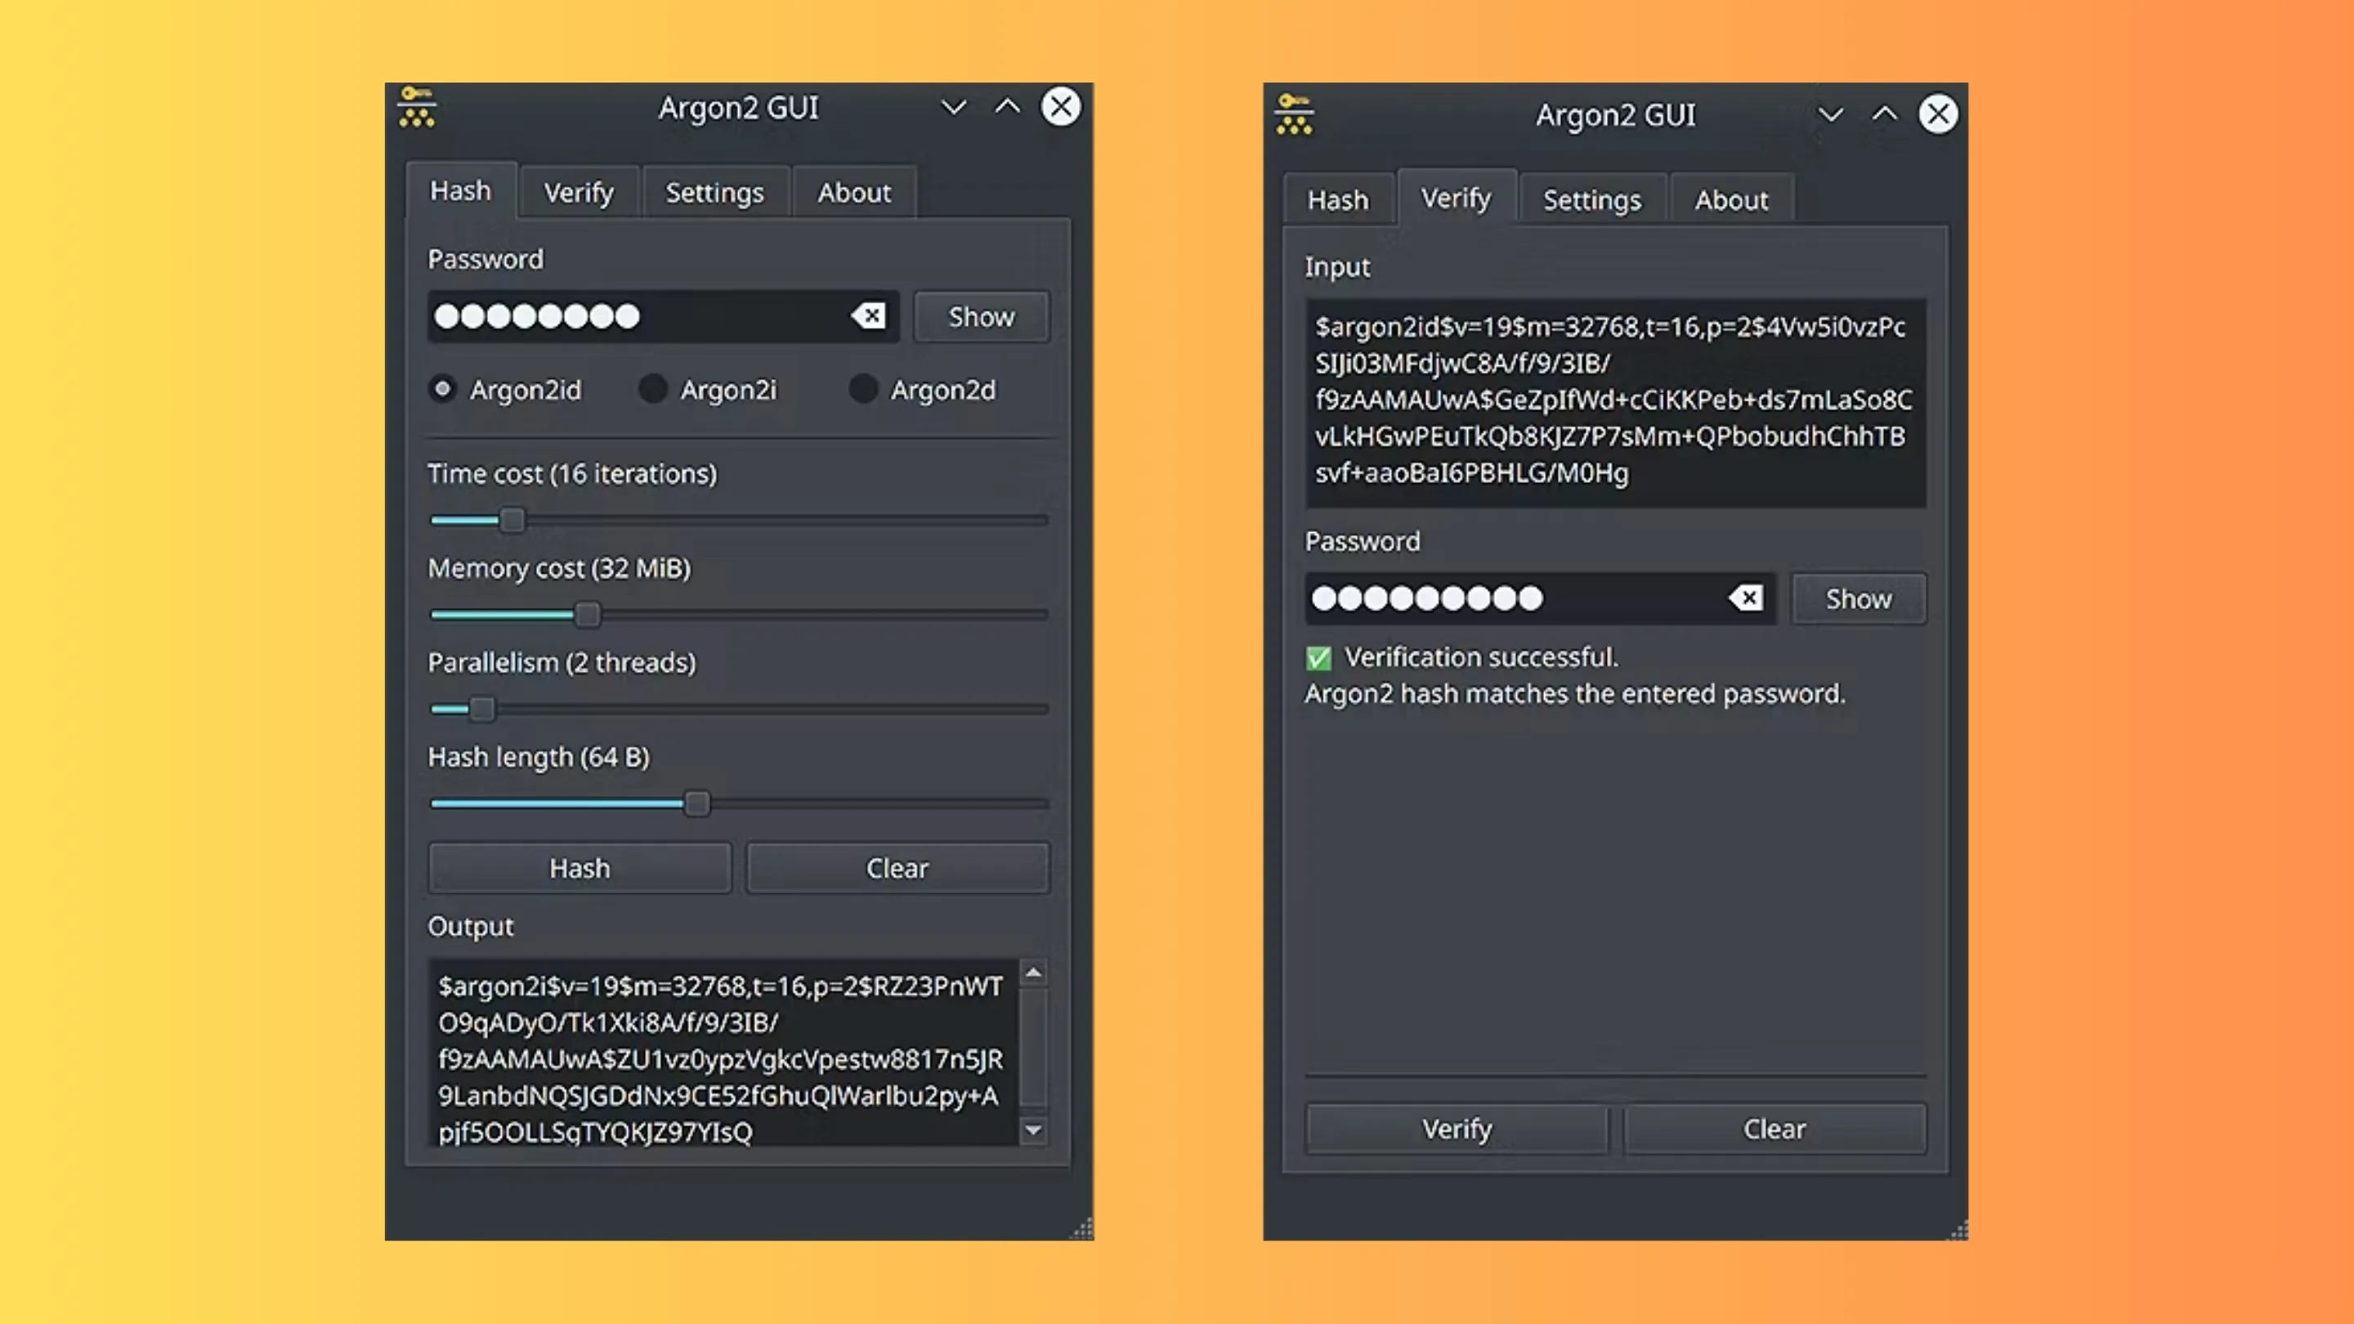Open Settings tab in left window

tap(714, 193)
